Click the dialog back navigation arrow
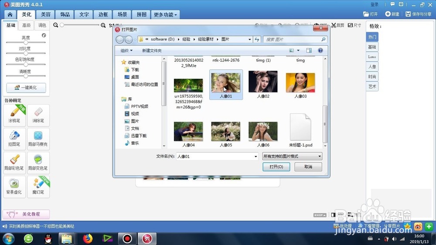The height and width of the screenshot is (245, 436). coord(120,40)
